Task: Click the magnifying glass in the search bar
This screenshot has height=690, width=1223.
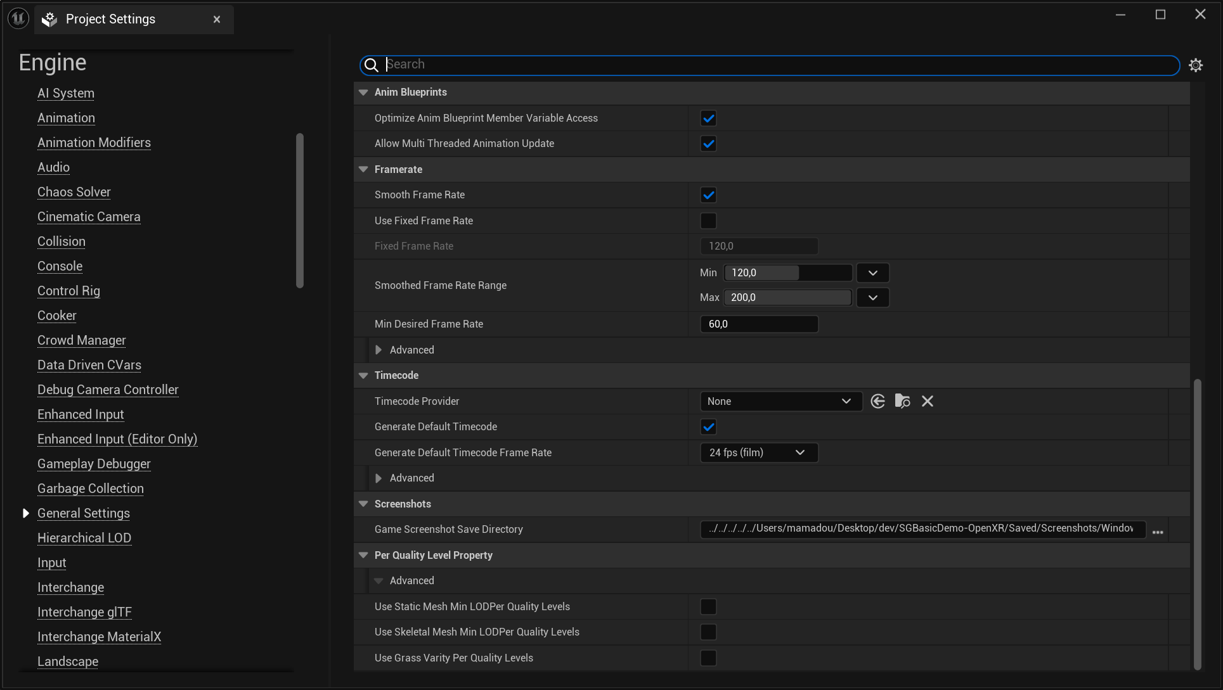Action: pyautogui.click(x=371, y=65)
